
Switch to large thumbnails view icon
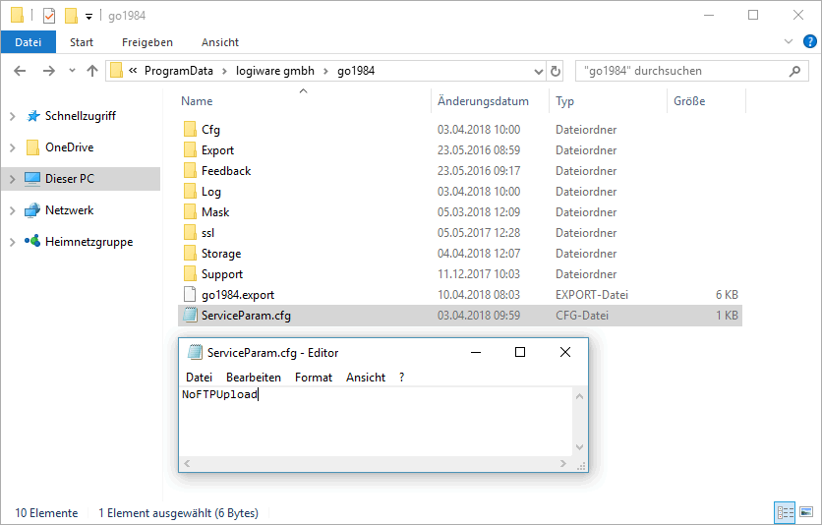click(807, 512)
